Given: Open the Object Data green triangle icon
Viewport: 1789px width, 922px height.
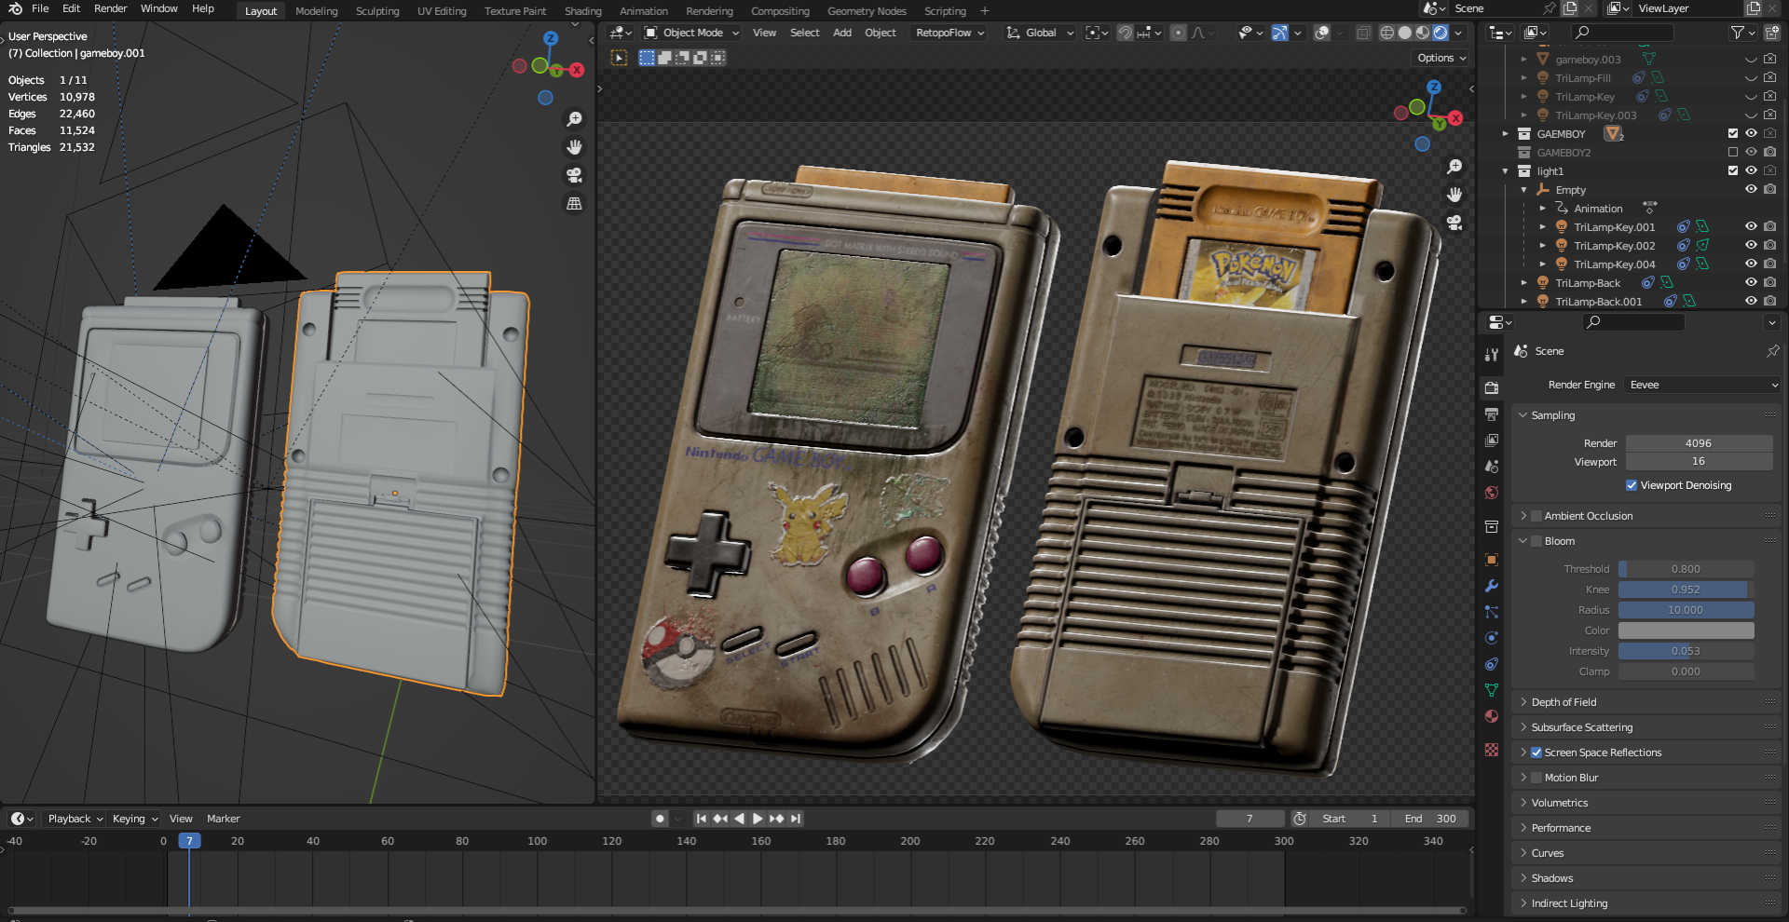Looking at the screenshot, I should click(x=1492, y=690).
